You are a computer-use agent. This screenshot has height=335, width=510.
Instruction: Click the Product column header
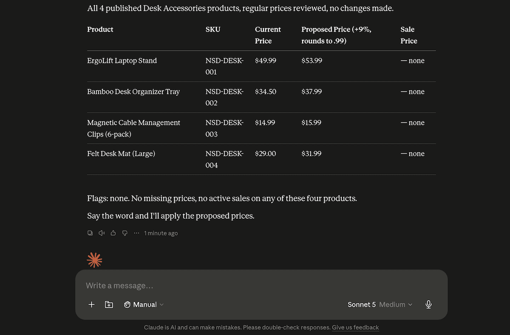tap(100, 29)
